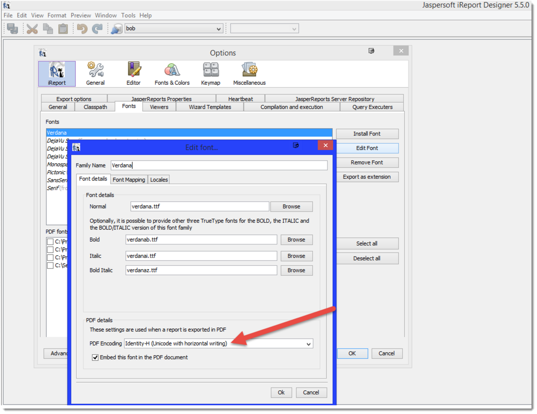
Task: Open the Edit menu
Action: [x=22, y=15]
